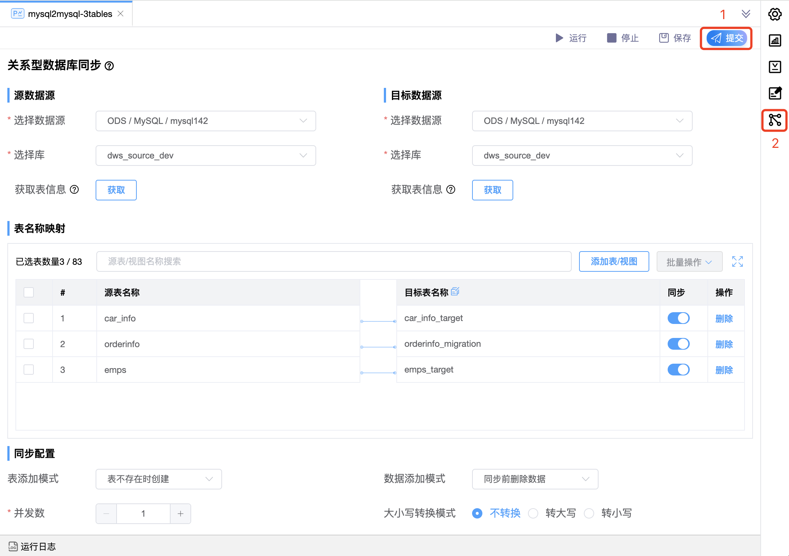This screenshot has width=789, height=556.
Task: Click the edit note sidebar icon
Action: pos(775,93)
